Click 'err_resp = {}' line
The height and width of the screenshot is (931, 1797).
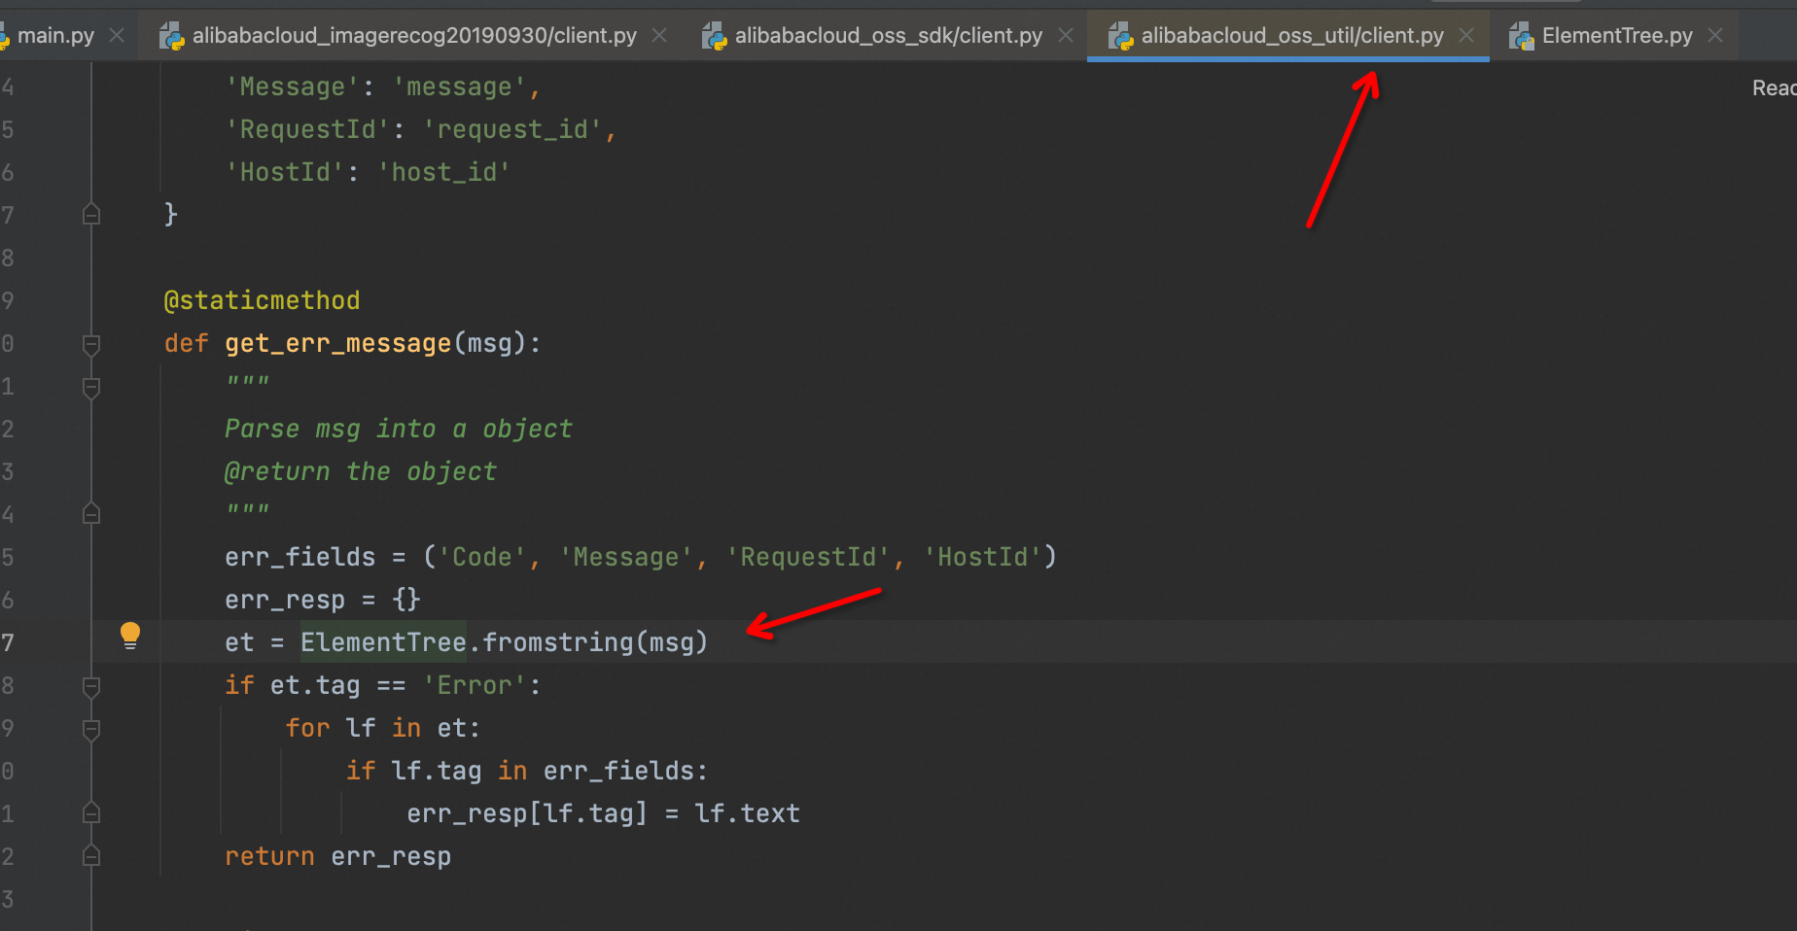322,600
